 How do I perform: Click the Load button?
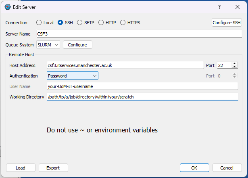tap(21, 168)
